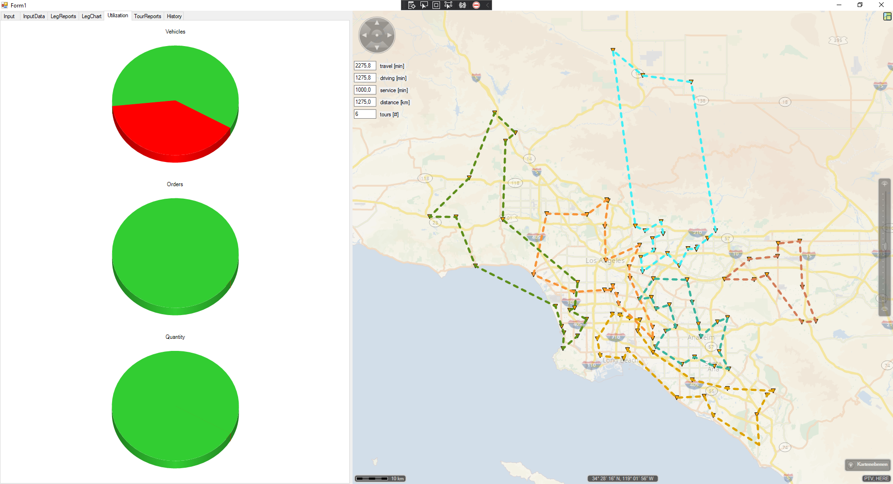Click the map overview icon top-right

(887, 16)
